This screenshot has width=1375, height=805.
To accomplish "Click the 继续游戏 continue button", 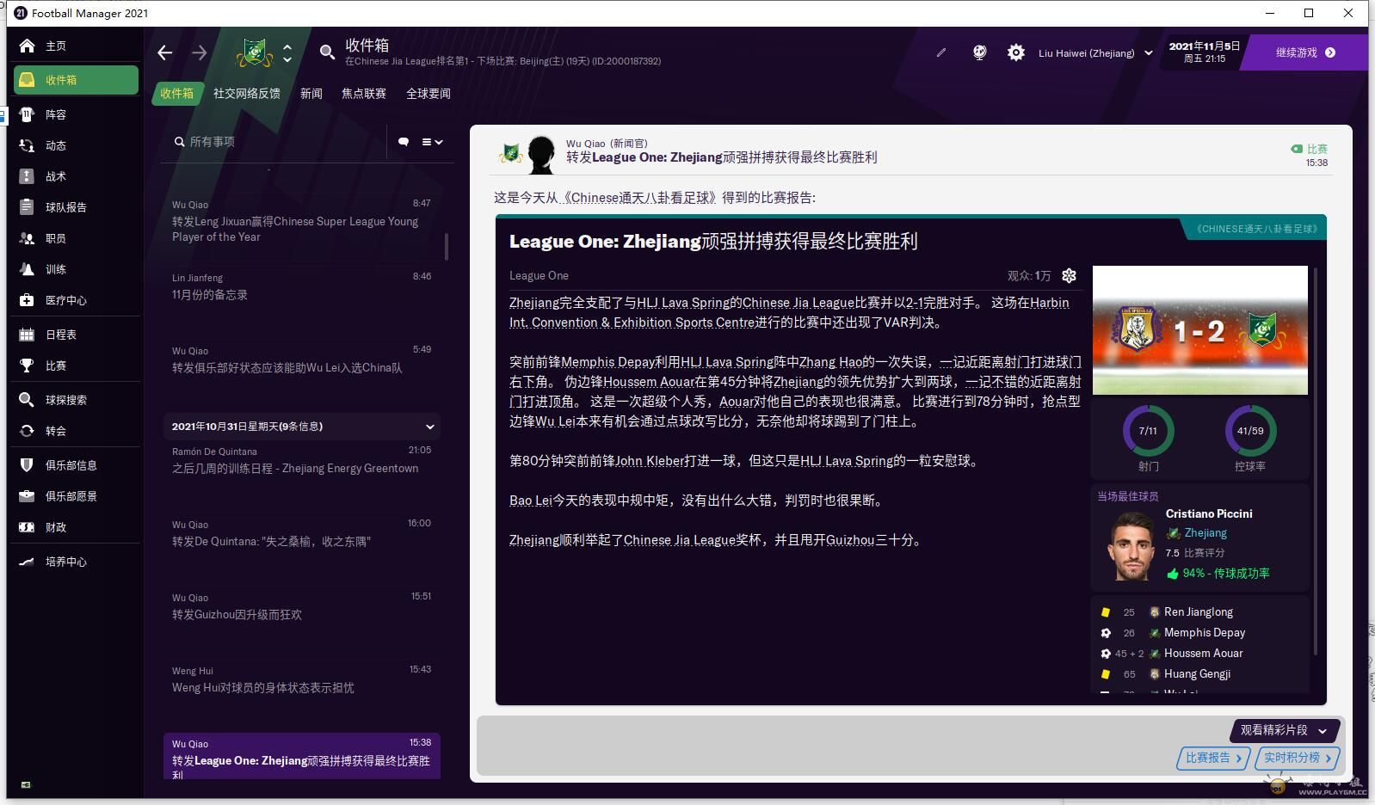I will point(1305,52).
